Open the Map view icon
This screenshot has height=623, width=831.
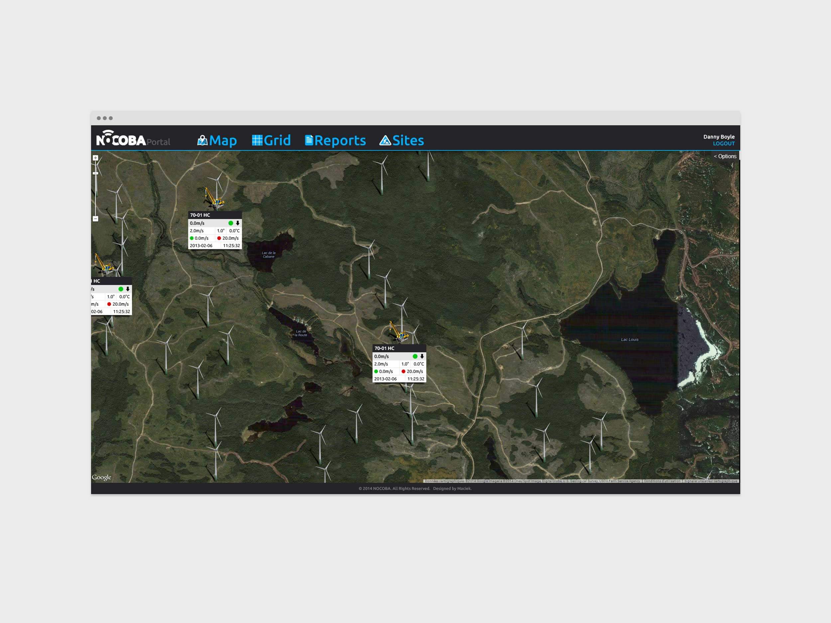pos(202,141)
